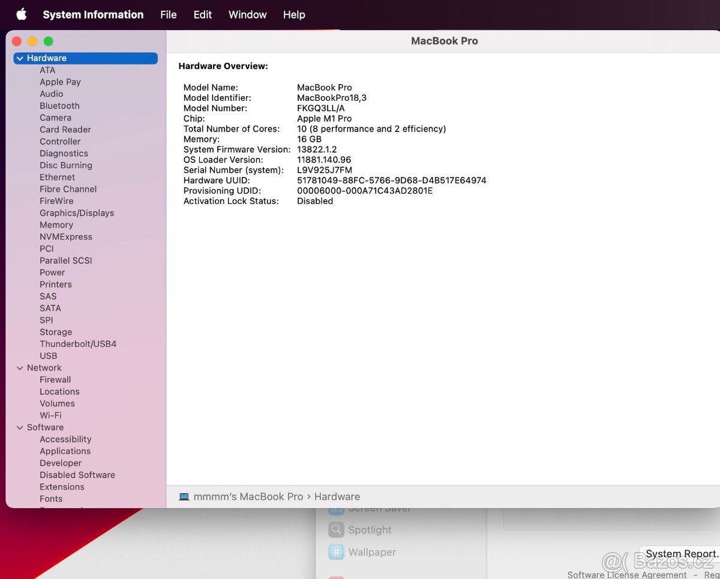Click the System Report button
720x579 pixels.
click(681, 554)
